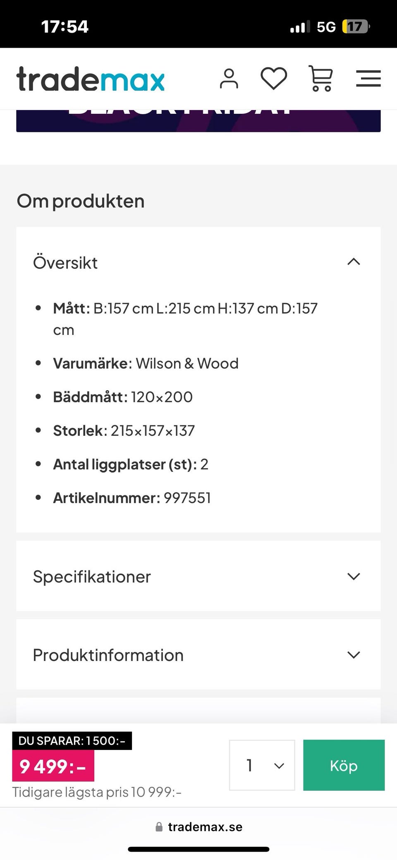Go to the trademax logo homepage
Screen dimensions: 397x860
(x=91, y=79)
